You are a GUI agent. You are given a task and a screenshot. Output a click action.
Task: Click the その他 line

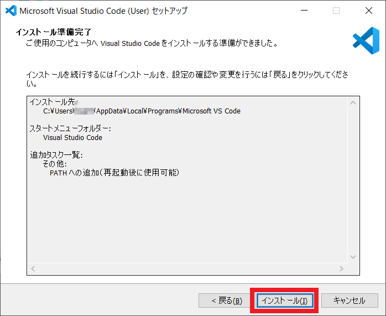54,164
